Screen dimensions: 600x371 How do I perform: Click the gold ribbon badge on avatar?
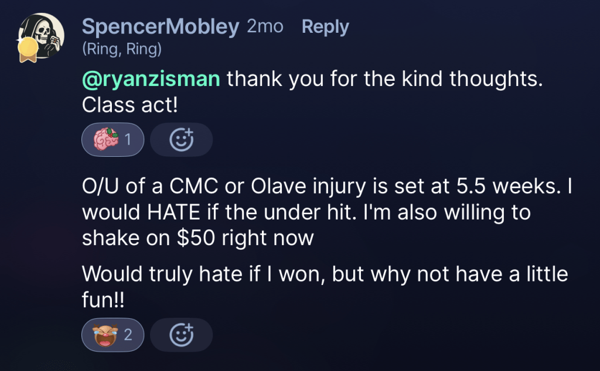26,50
